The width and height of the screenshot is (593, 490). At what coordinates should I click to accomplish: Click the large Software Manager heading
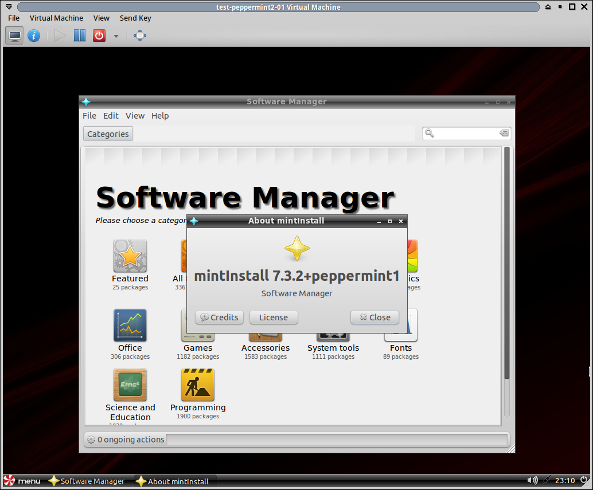pyautogui.click(x=246, y=198)
